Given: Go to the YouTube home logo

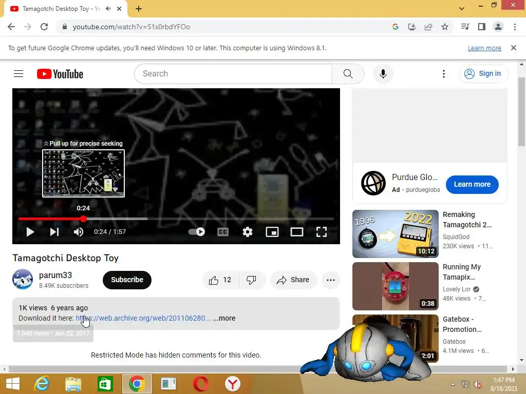Looking at the screenshot, I should pos(60,74).
